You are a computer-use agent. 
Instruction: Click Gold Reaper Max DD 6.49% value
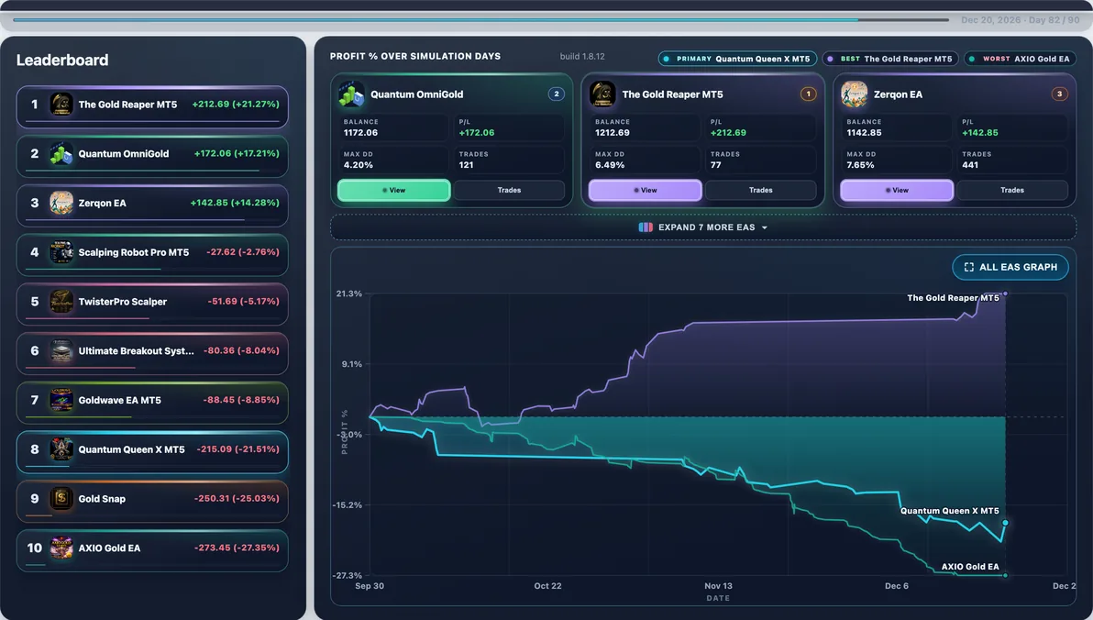610,165
